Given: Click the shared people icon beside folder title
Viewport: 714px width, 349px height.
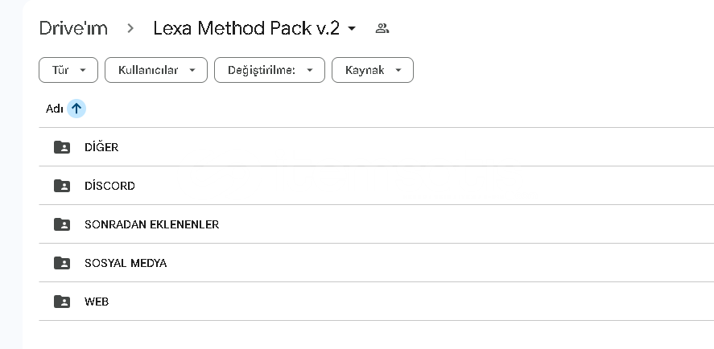Looking at the screenshot, I should pyautogui.click(x=382, y=29).
